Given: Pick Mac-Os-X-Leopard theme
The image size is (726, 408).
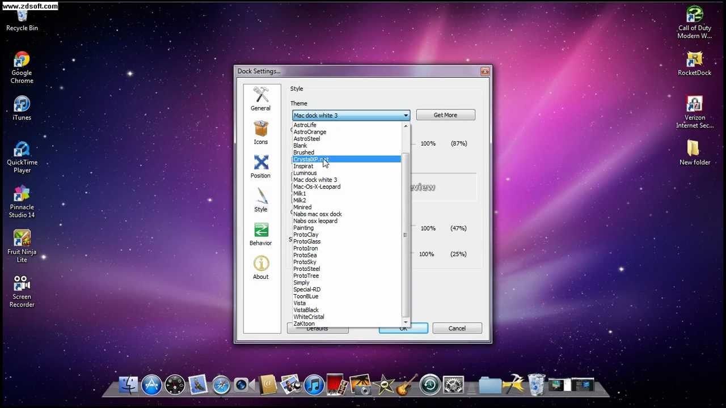Looking at the screenshot, I should [347, 186].
